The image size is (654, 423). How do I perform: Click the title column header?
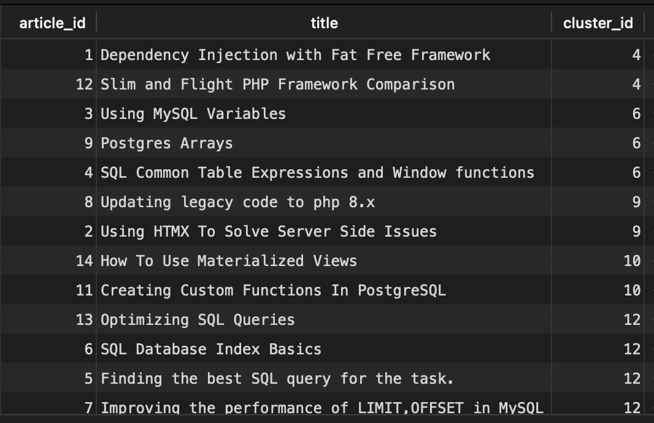tap(324, 23)
